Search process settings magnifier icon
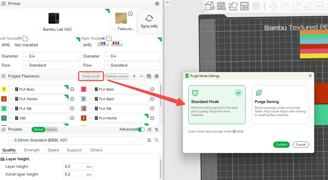328x180 pixels. coord(157,140)
